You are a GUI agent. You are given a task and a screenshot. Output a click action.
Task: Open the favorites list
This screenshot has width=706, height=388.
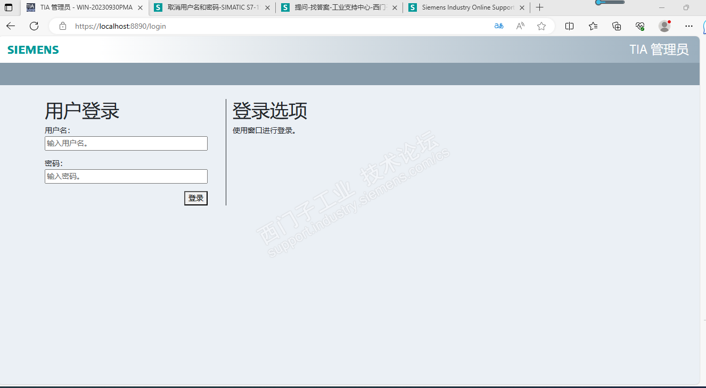click(x=593, y=26)
